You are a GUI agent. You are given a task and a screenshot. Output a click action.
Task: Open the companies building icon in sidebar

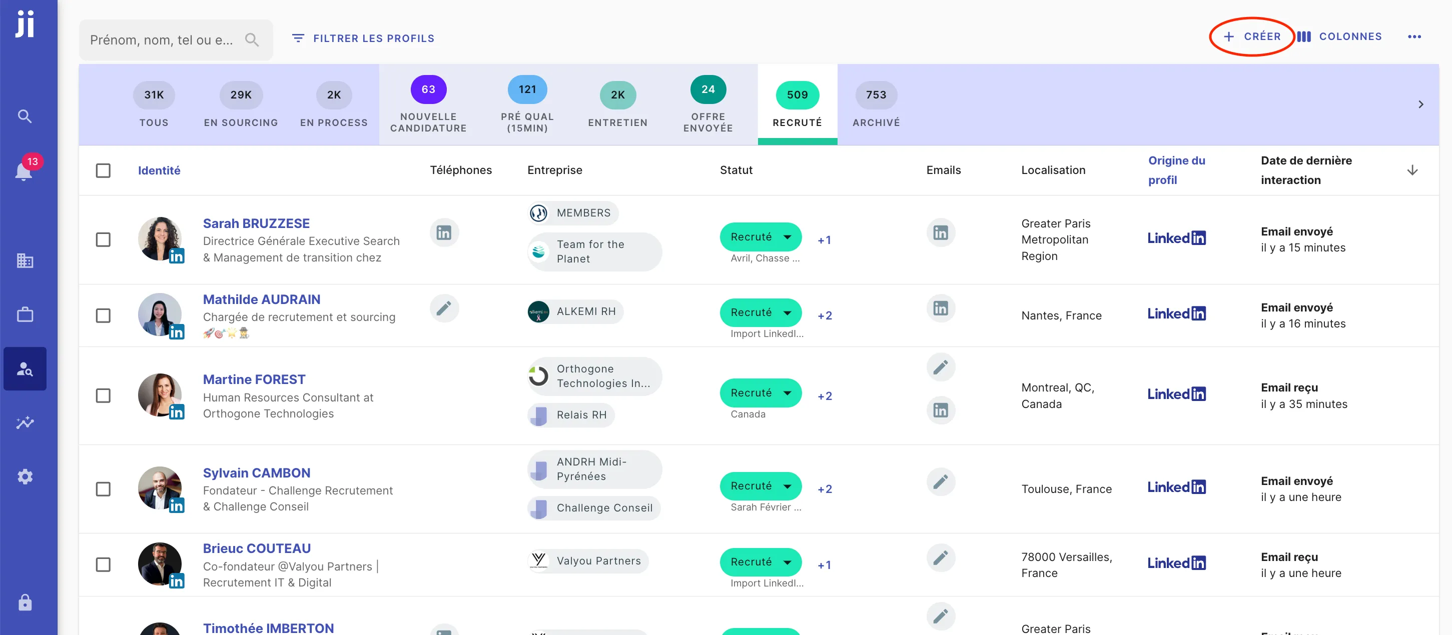click(x=24, y=260)
